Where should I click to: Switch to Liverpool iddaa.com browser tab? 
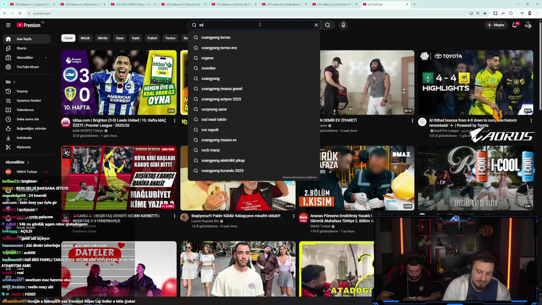pos(32,4)
